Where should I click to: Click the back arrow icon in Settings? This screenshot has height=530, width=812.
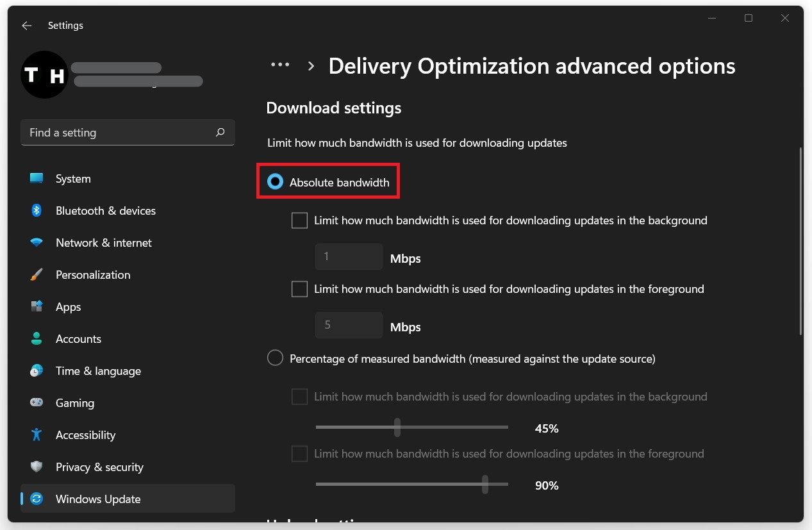(26, 26)
